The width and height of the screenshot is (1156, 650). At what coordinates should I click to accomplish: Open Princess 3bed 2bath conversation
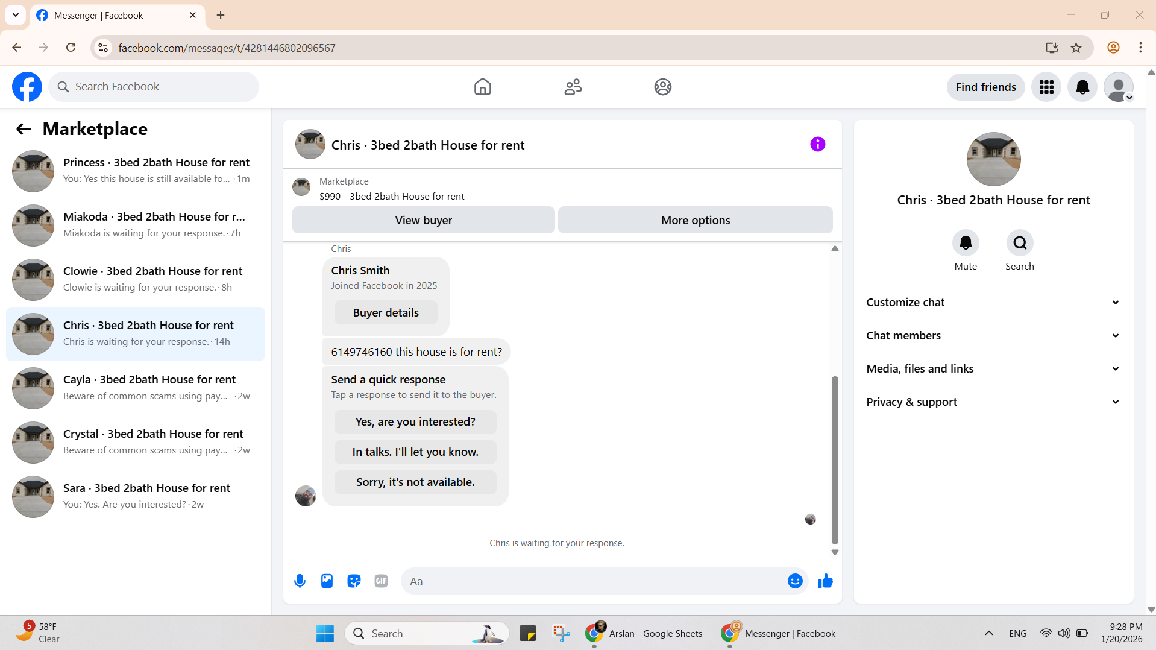136,171
